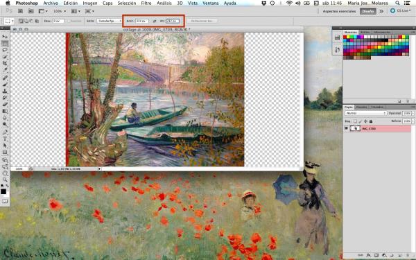The image size is (416, 260).
Task: Select the Clone Stamp tool
Action: [x=5, y=91]
